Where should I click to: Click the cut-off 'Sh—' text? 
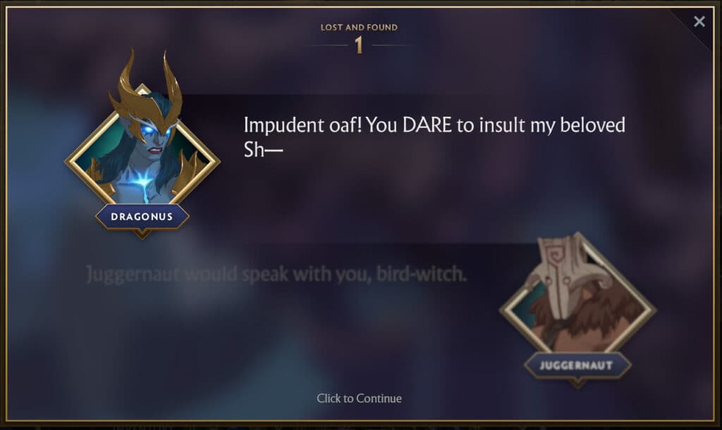[263, 150]
